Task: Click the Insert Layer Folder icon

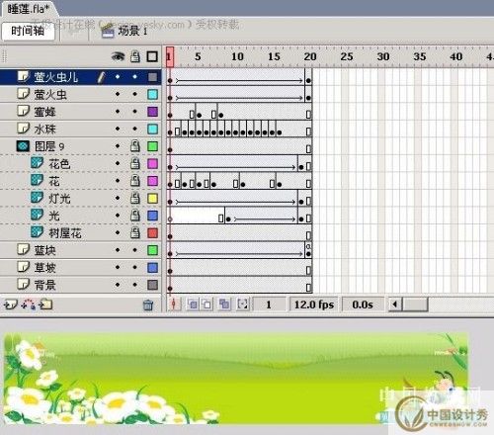Action: point(45,304)
